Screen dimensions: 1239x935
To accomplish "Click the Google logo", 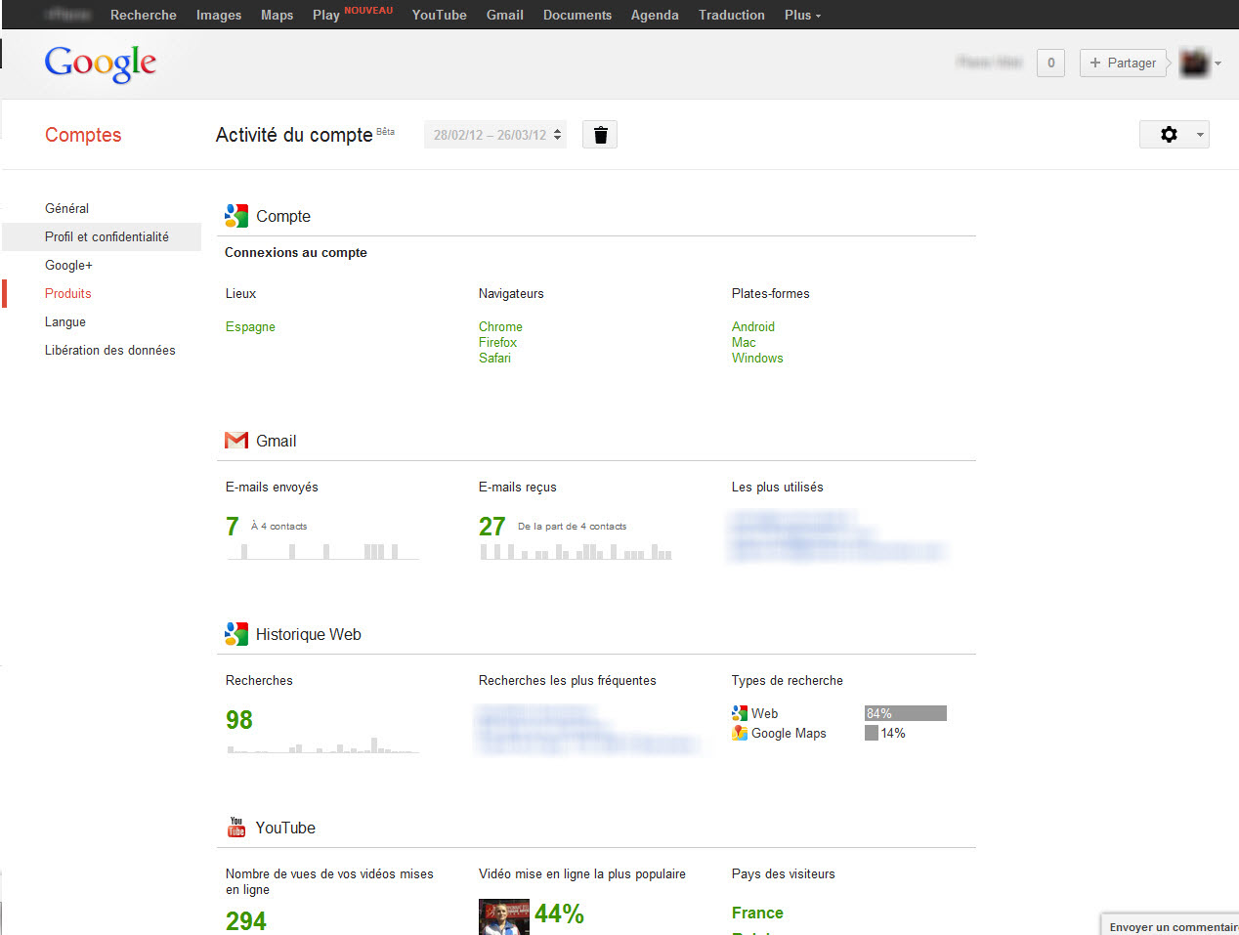I will coord(101,64).
